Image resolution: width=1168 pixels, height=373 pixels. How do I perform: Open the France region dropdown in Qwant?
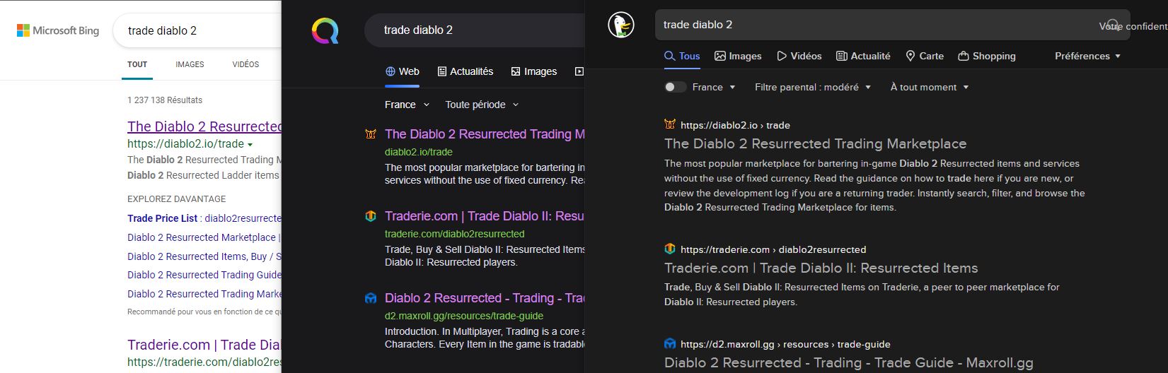(x=407, y=105)
